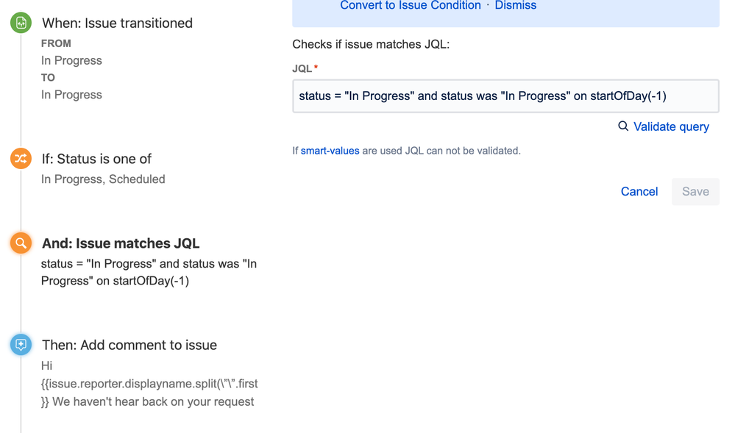Click the magnifier icon on Issue matches JQL
The image size is (735, 433).
20,243
